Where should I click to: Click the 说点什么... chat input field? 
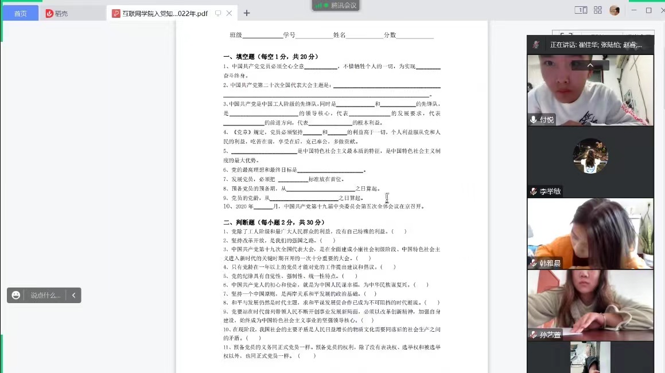point(45,295)
